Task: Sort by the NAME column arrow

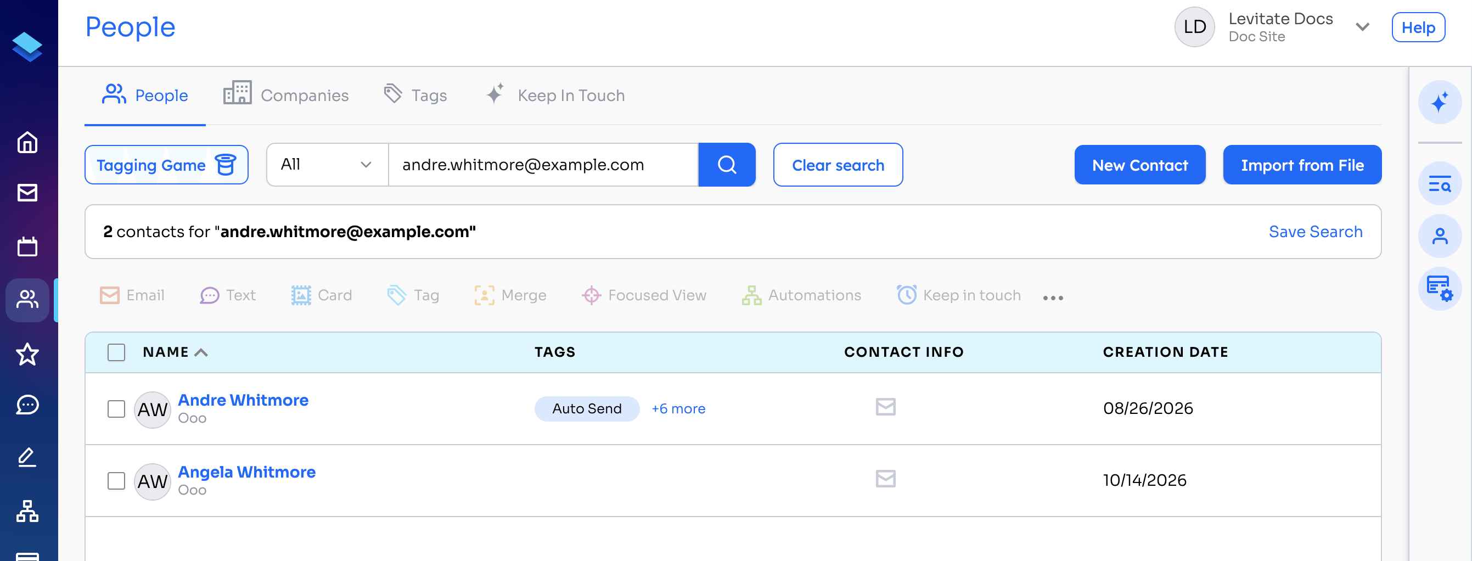Action: tap(201, 352)
